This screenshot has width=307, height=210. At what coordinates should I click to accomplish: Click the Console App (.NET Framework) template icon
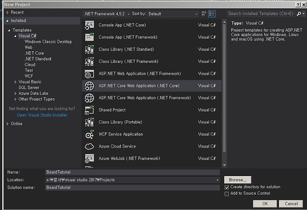(89, 37)
